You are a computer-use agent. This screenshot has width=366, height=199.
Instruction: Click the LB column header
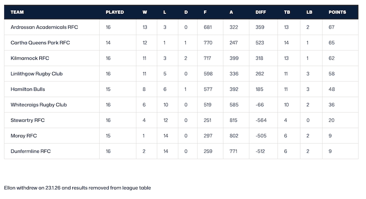(309, 12)
